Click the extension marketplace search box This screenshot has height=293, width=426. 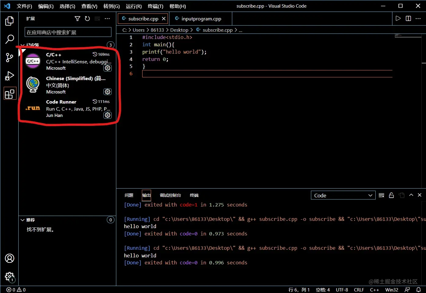pyautogui.click(x=68, y=32)
